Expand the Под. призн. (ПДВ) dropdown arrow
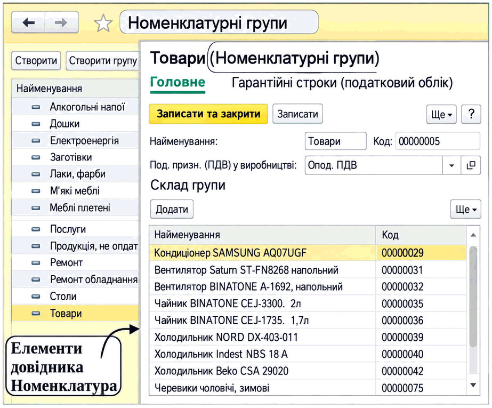This screenshot has width=492, height=408. tap(451, 165)
